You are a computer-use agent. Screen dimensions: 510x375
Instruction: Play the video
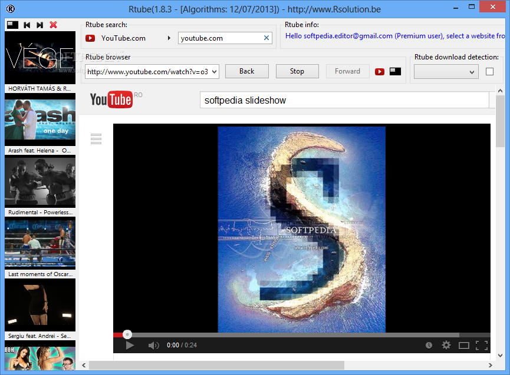pos(130,346)
